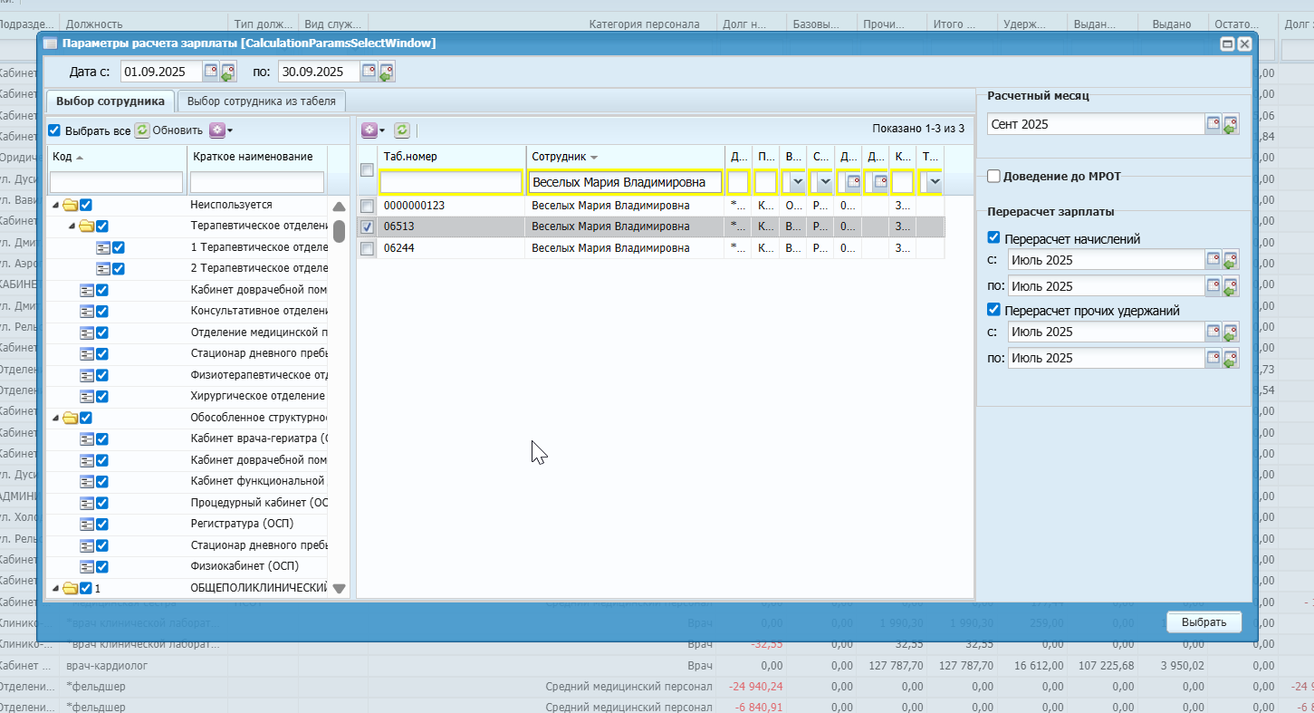Toggle select-all checkbox in employee grid header
Image resolution: width=1314 pixels, height=713 pixels.
367,170
